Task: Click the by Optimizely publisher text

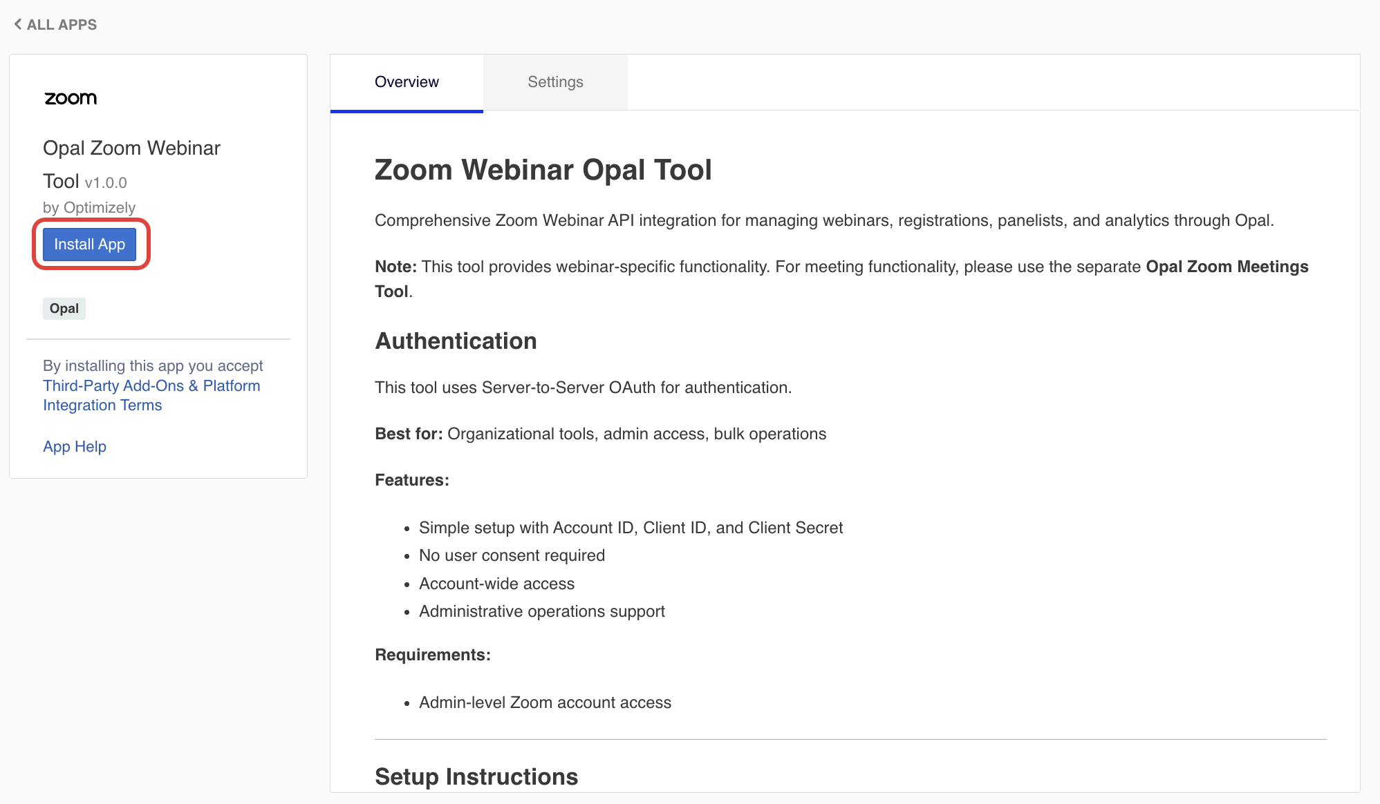Action: 88,207
